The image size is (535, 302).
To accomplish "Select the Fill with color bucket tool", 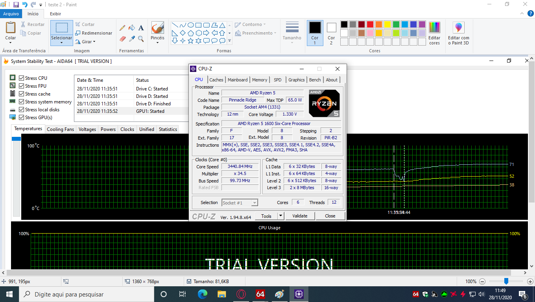I will tap(132, 28).
